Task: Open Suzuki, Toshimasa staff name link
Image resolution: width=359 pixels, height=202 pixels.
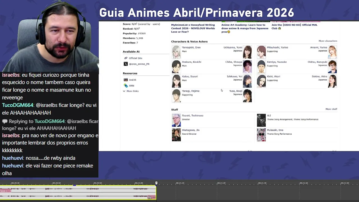Action: [193, 116]
